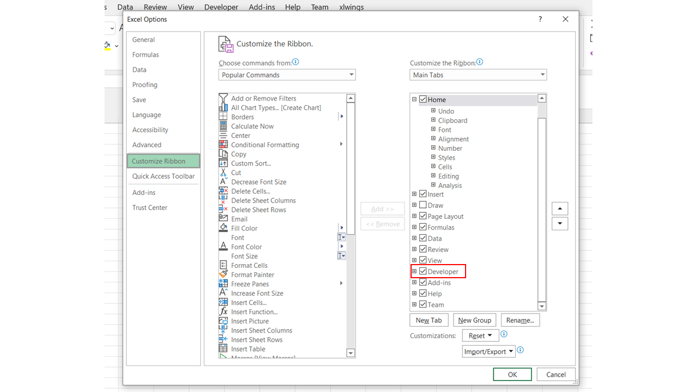Open the Main Tabs dropdown
697x392 pixels.
pyautogui.click(x=542, y=75)
